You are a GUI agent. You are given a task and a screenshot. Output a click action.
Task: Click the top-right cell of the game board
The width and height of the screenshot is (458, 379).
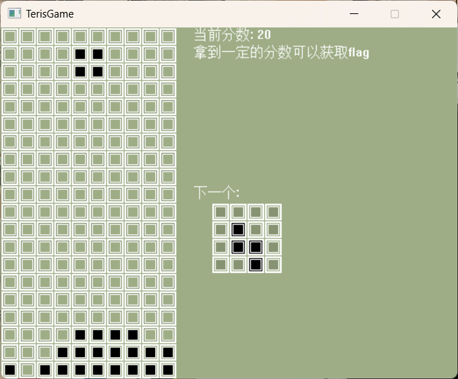coord(168,36)
